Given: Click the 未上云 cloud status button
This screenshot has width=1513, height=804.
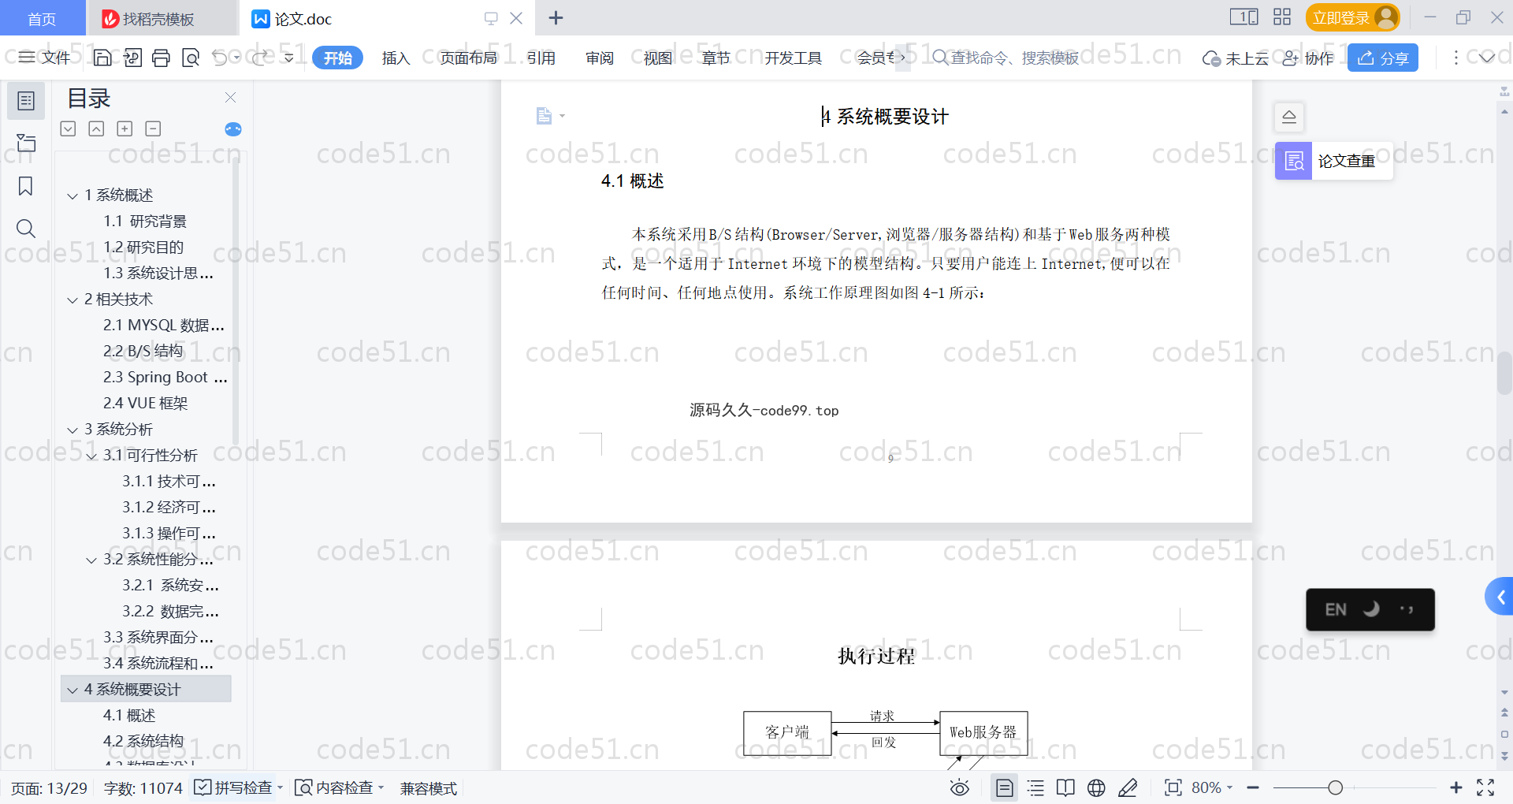Looking at the screenshot, I should [x=1236, y=58].
